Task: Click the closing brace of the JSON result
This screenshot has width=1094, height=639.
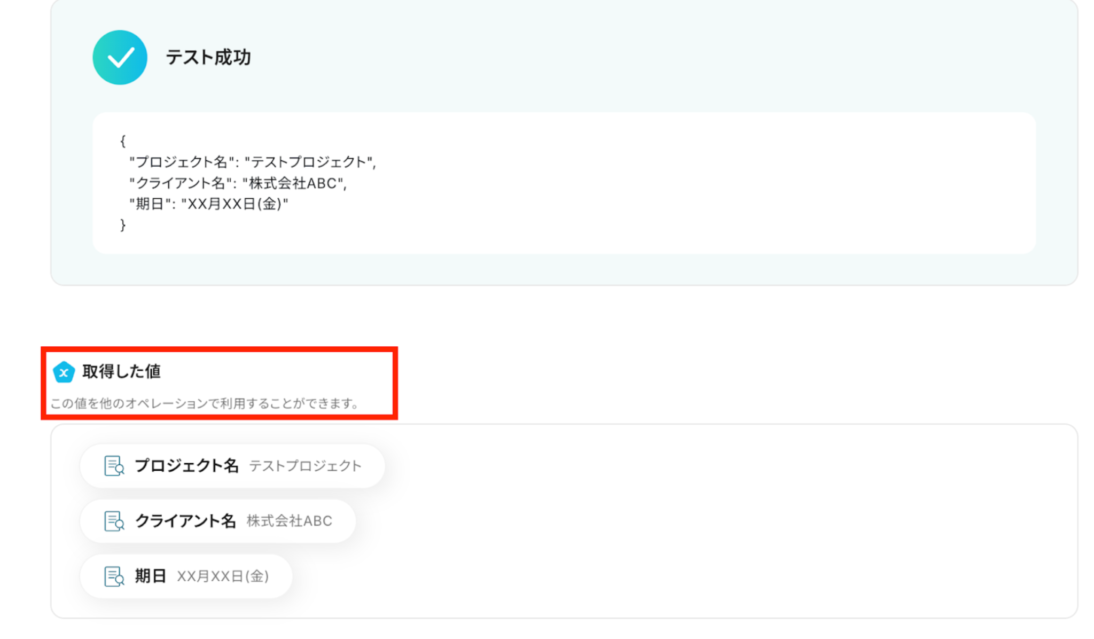Action: click(x=123, y=225)
